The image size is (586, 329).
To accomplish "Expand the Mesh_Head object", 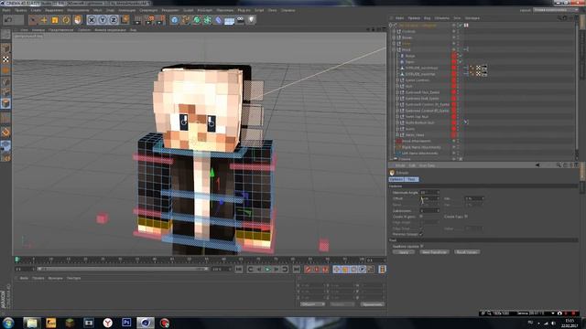I will (397, 134).
